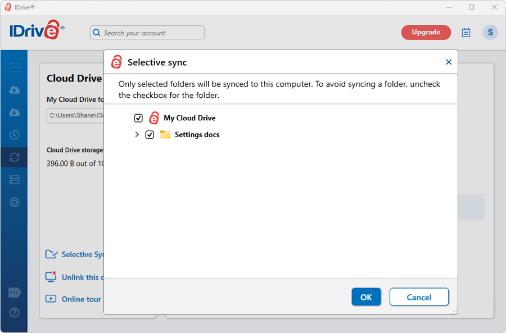
Task: Open the Backup cloud upload sidebar icon
Action: pos(15,90)
